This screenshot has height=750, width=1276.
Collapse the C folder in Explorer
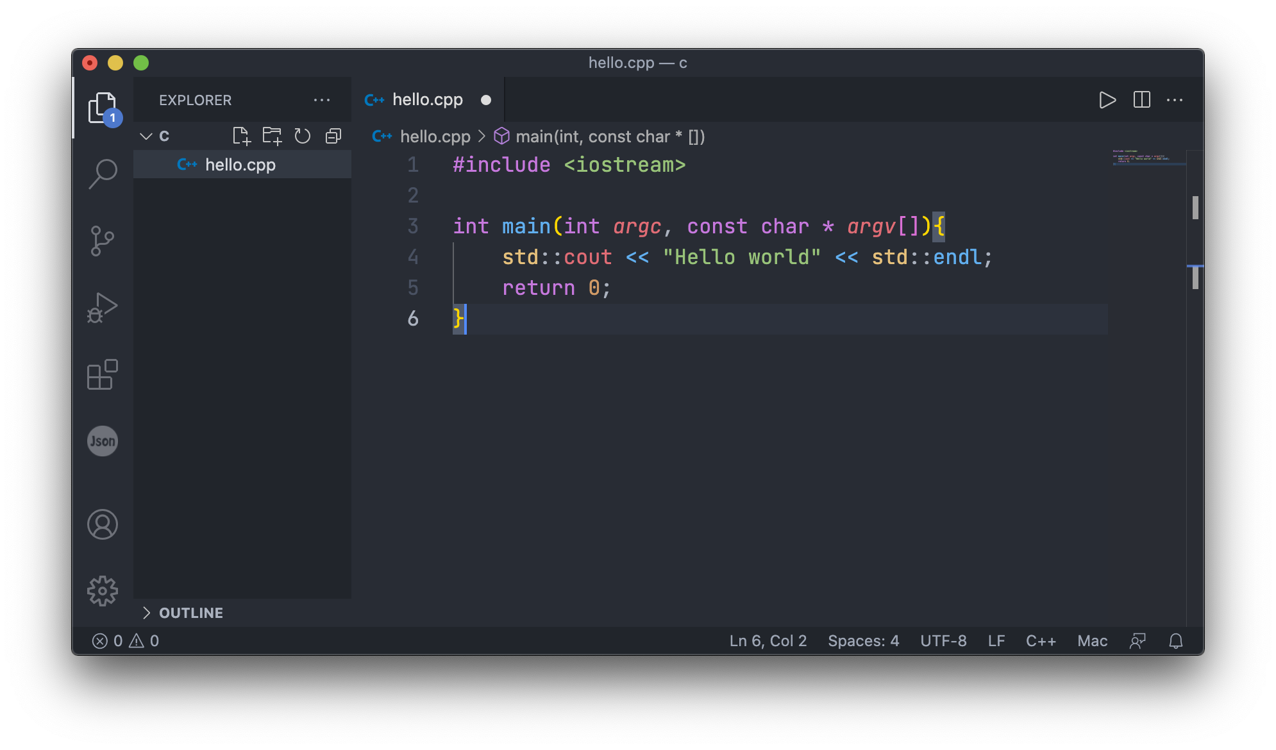tap(146, 136)
